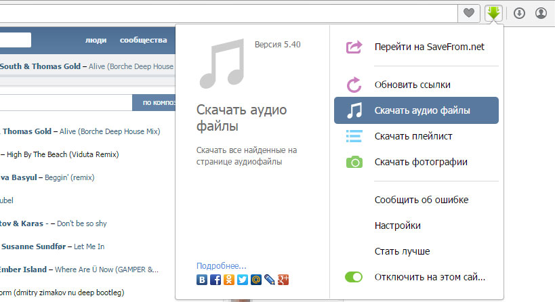
Task: Share via VK icon in popup
Action: pyautogui.click(x=202, y=279)
